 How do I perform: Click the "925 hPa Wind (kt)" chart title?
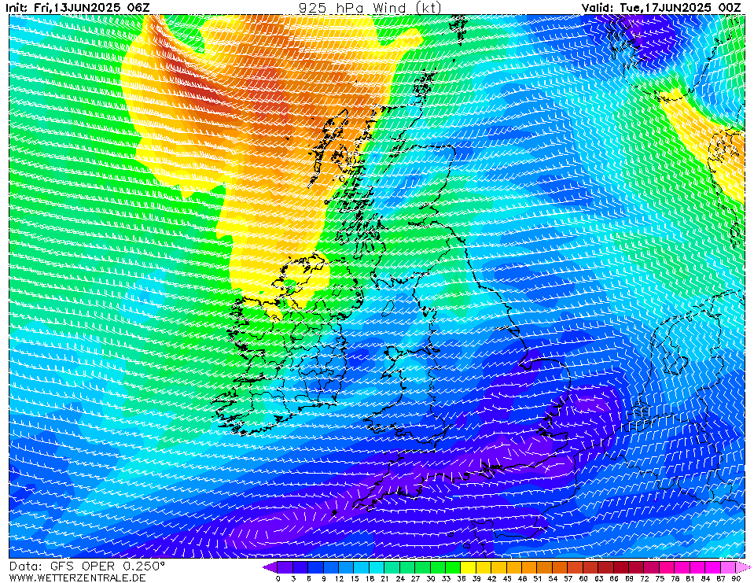pyautogui.click(x=370, y=8)
